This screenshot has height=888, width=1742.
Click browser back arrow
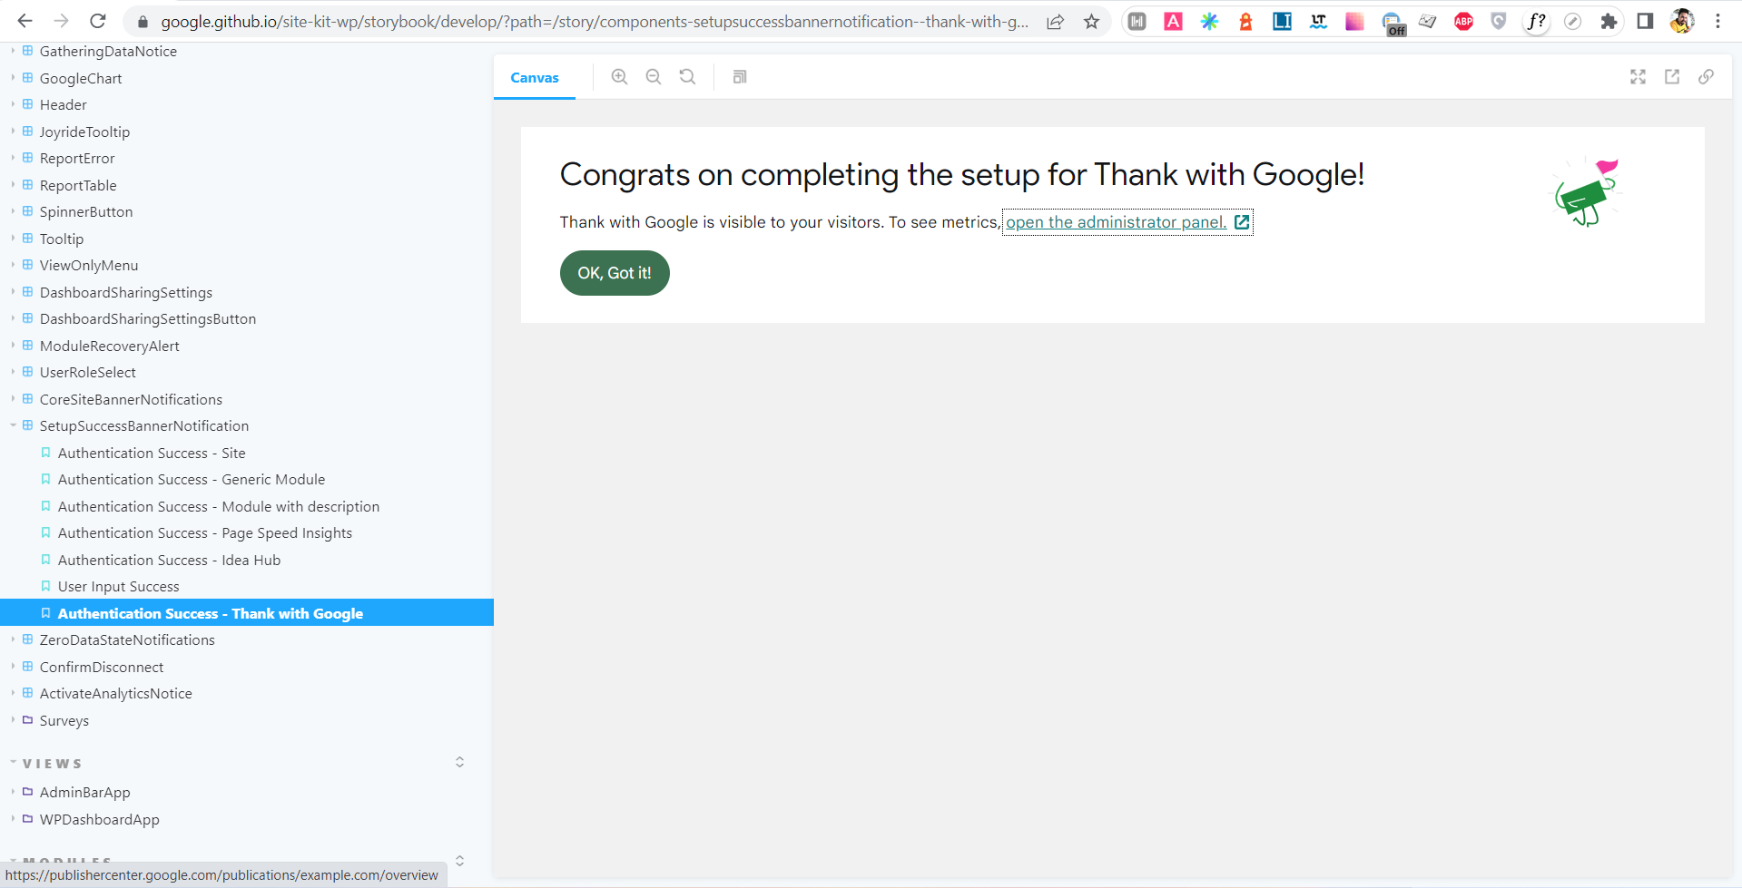(25, 21)
